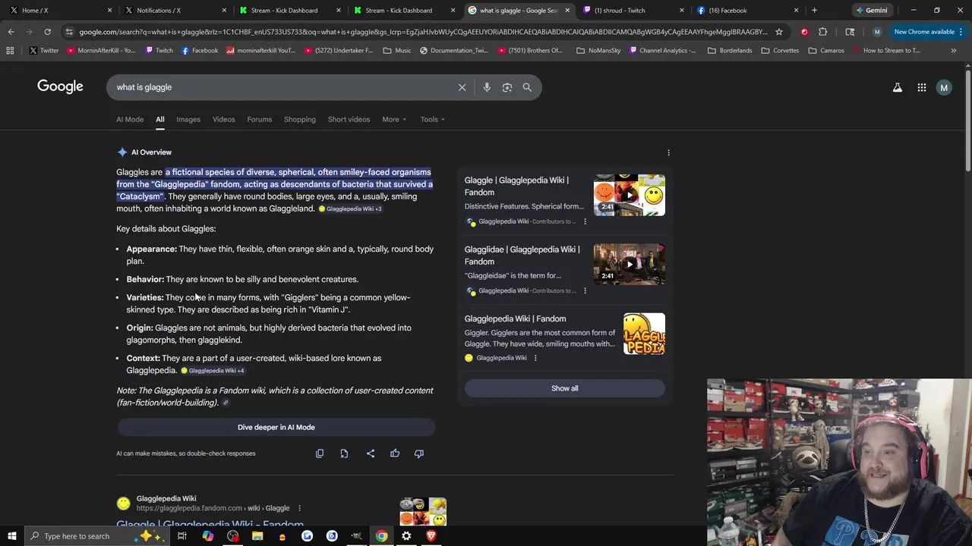972x546 pixels.
Task: Open options for Glagglidae Fandom source
Action: coord(585,290)
